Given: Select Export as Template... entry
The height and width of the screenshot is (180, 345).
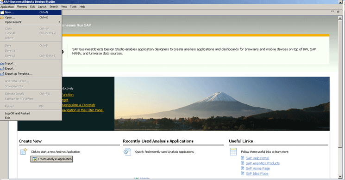Looking at the screenshot, I should [x=31, y=74].
